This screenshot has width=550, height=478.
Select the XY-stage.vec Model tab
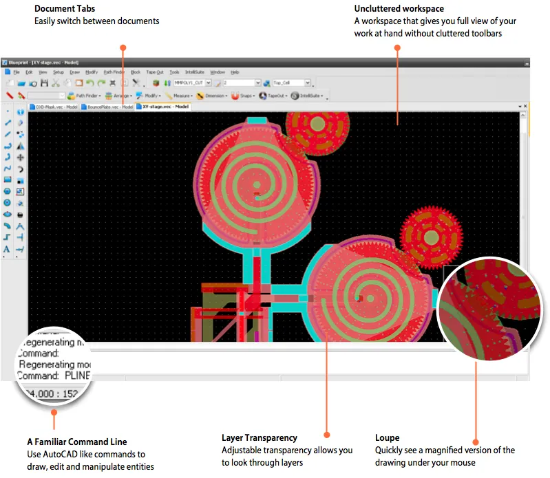point(162,107)
